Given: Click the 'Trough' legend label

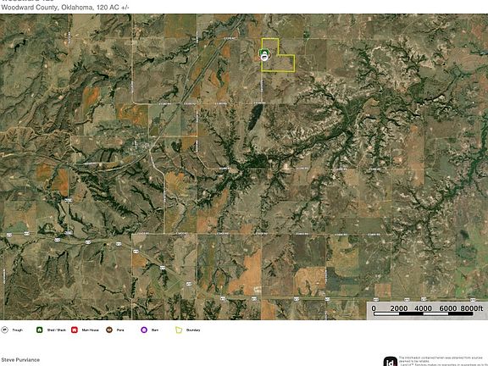Looking at the screenshot, I should point(18,330).
